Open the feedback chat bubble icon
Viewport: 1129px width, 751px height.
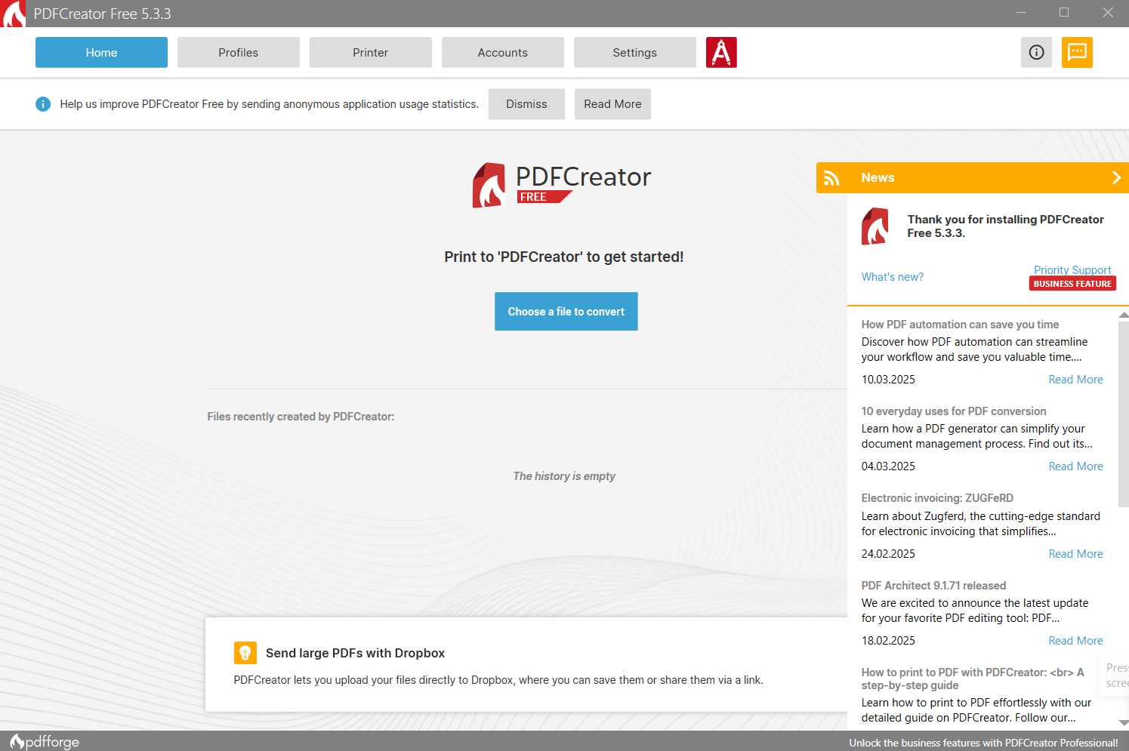click(1077, 52)
